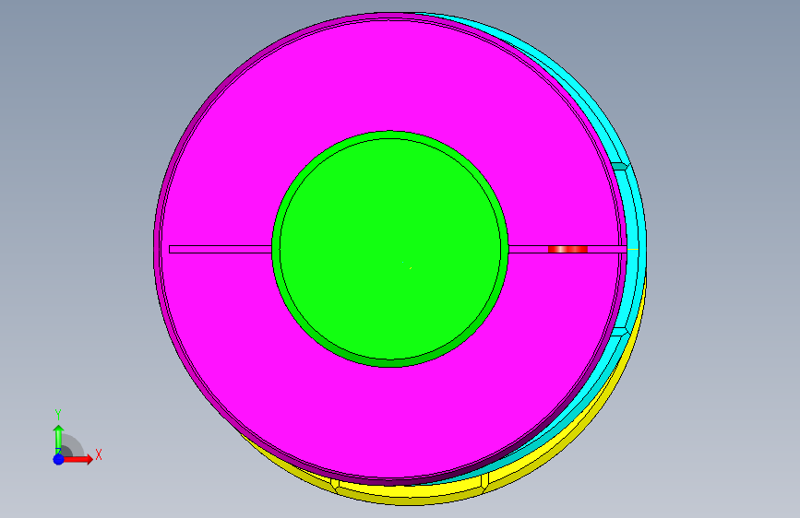Click the green Y axis arrow on the triad
This screenshot has width=800, height=518.
(x=58, y=439)
